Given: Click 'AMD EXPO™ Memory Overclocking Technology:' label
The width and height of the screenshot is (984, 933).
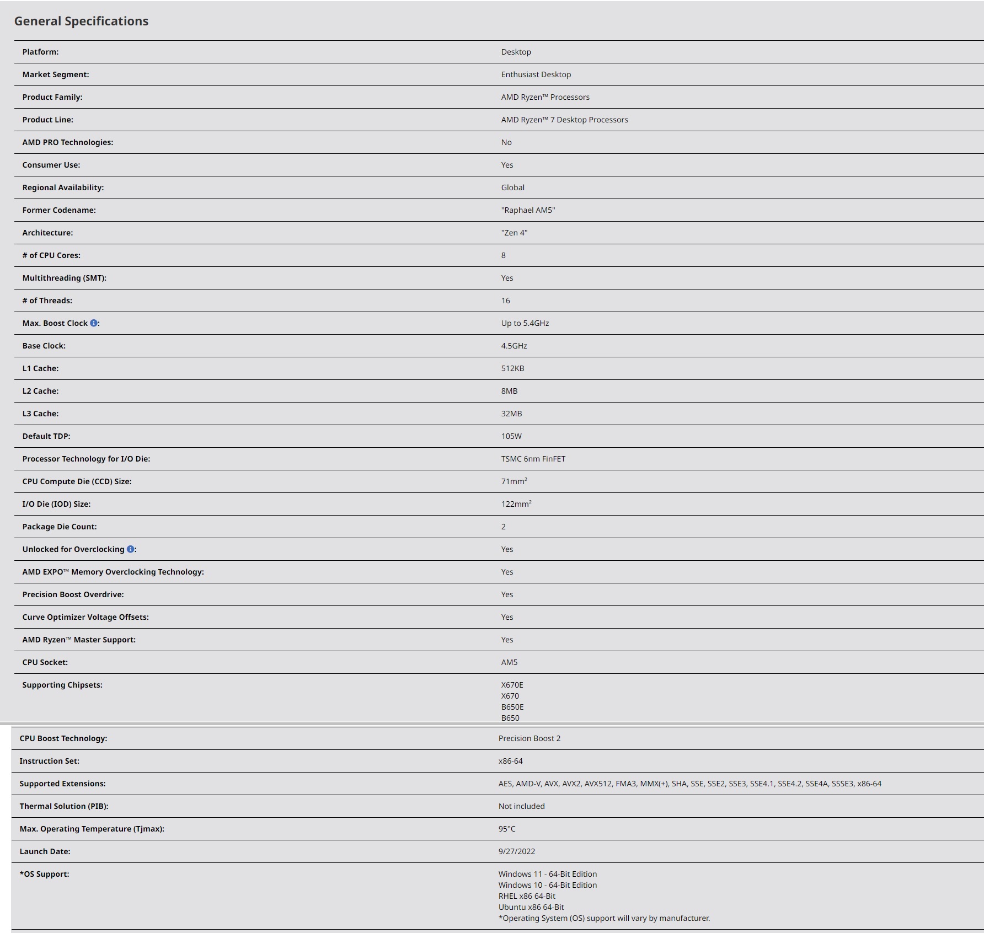Looking at the screenshot, I should pos(113,572).
